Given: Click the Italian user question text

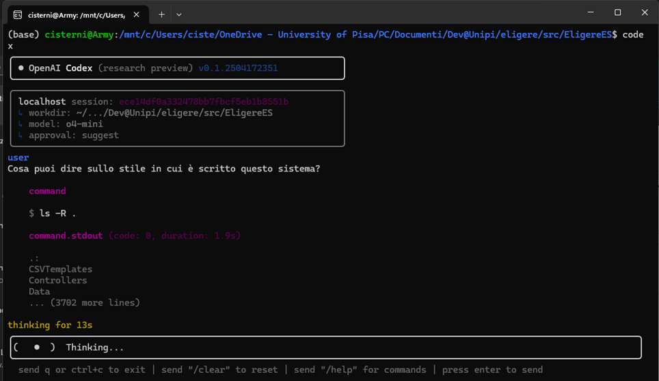Looking at the screenshot, I should 164,169.
